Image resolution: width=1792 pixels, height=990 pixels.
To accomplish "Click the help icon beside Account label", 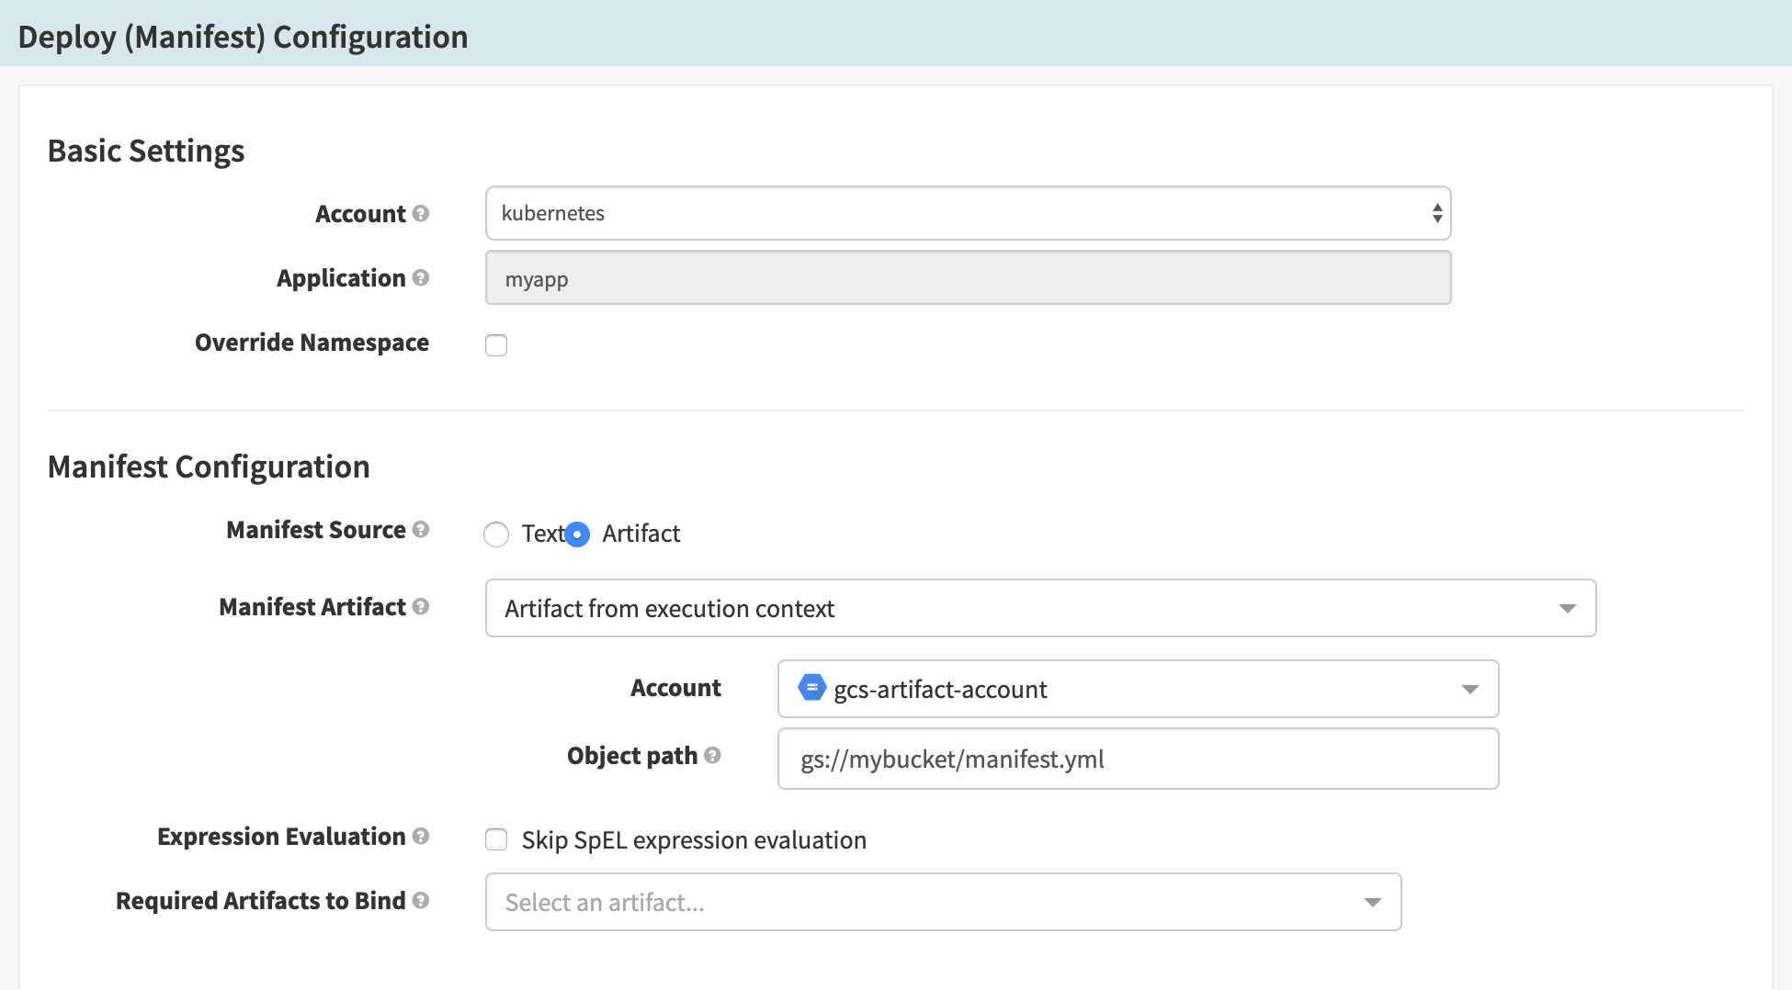I will point(421,213).
